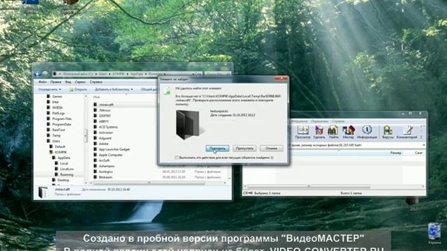Screen dimensions: 447x251
Task: Click the Открыть button in Explorer toolbar
Action: tap(78, 89)
